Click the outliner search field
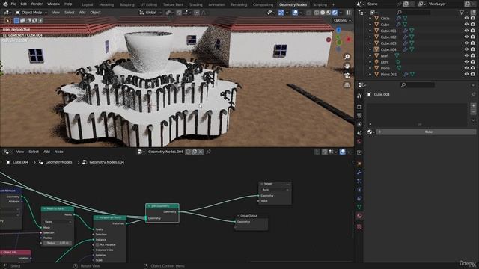479x269 pixels. 414,13
